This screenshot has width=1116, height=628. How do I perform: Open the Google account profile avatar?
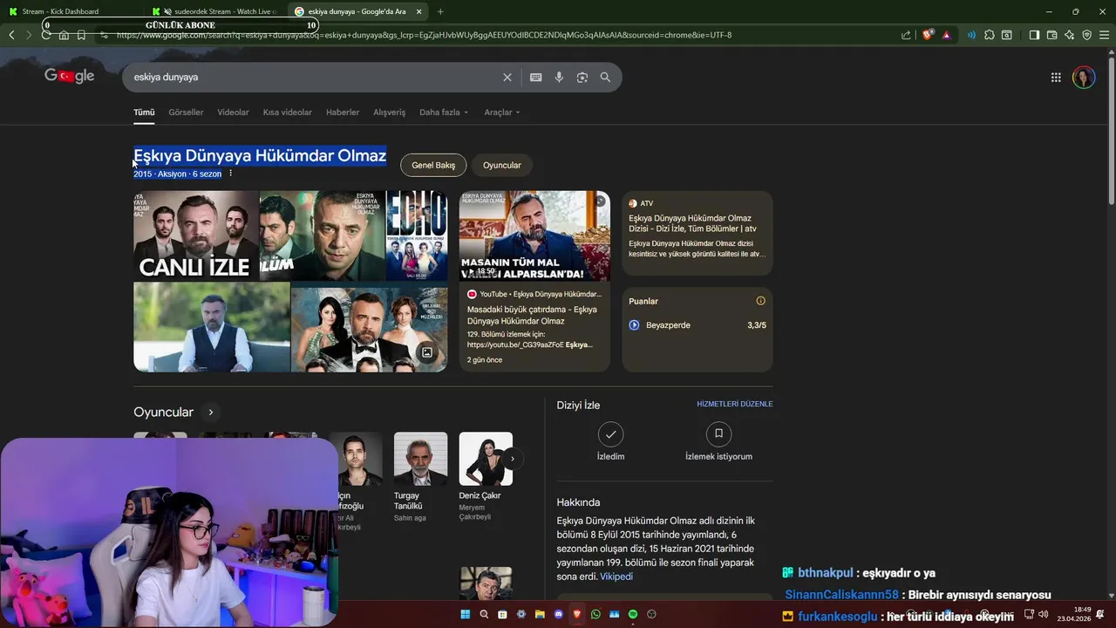click(x=1084, y=78)
